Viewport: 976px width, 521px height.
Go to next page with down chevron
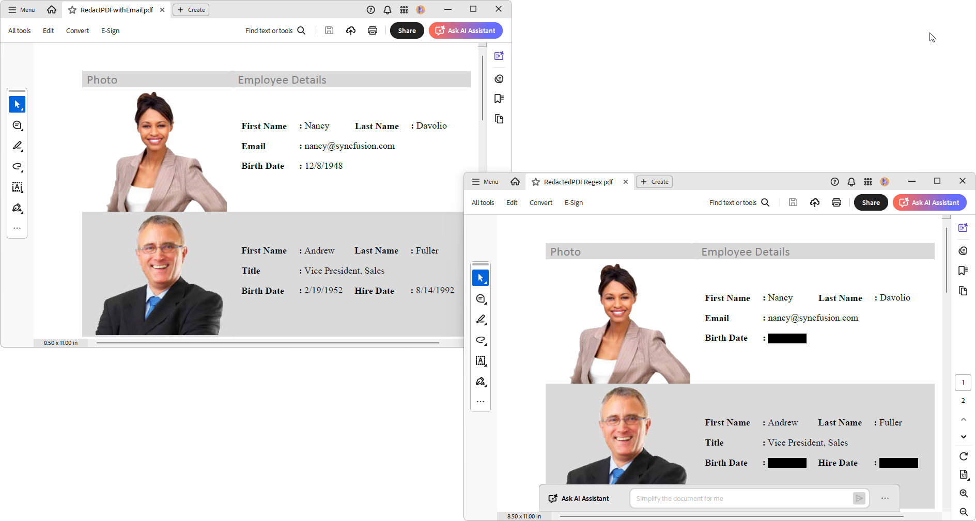tap(963, 437)
